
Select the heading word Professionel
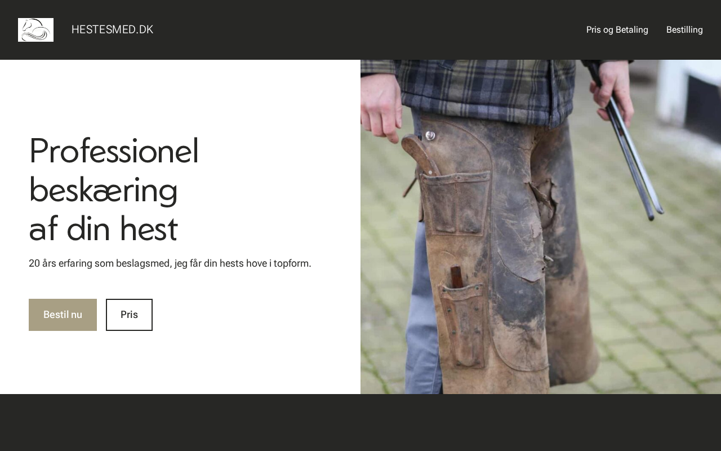point(114,151)
